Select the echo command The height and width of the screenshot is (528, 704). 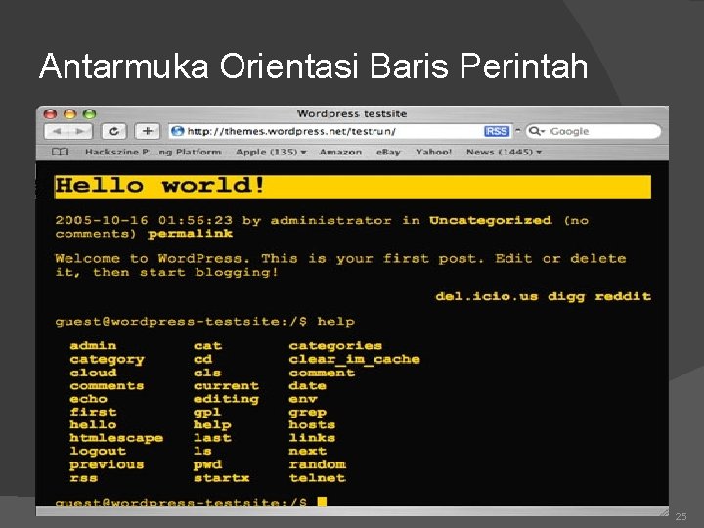[x=88, y=399]
